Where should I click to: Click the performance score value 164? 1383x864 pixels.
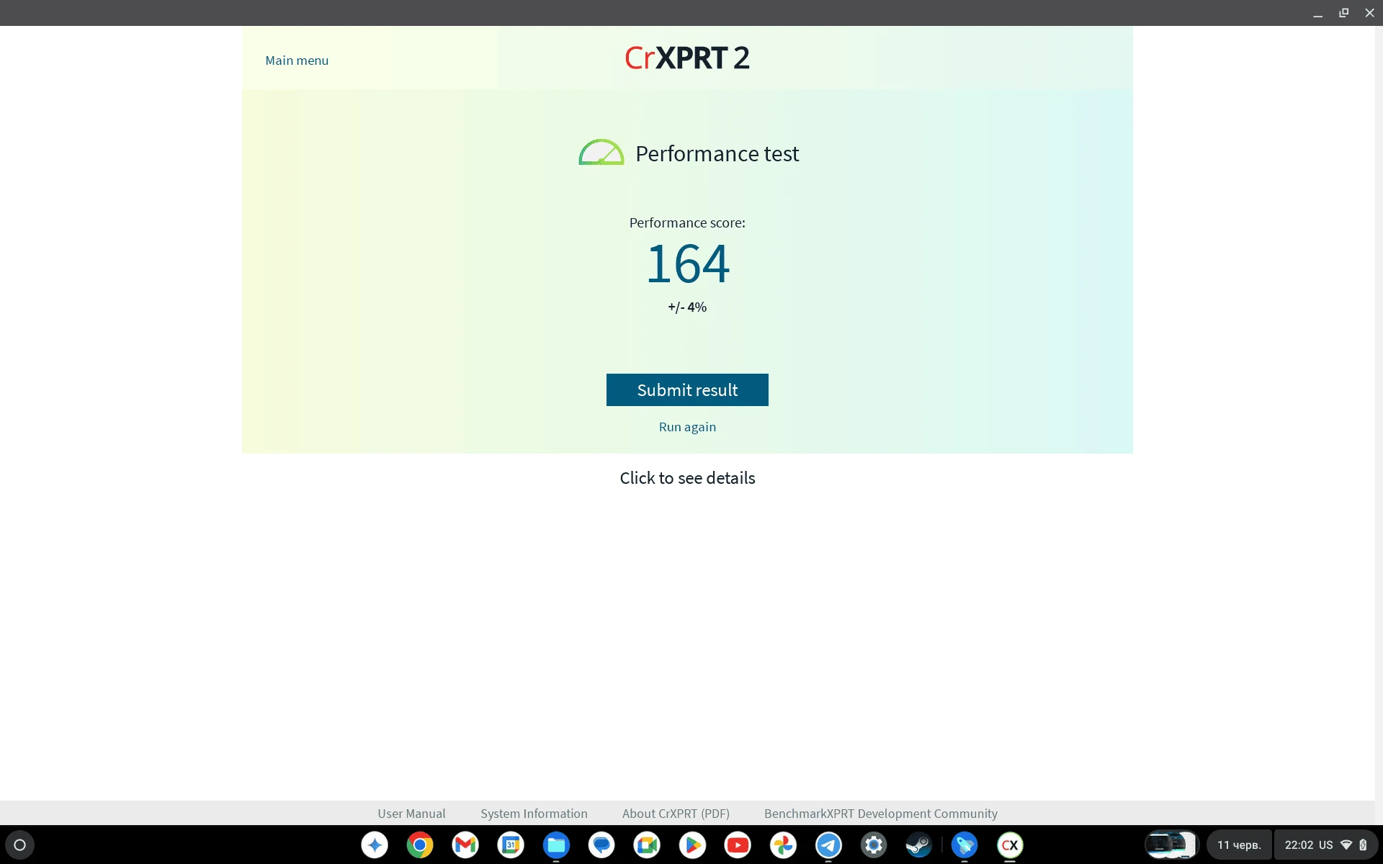tap(688, 264)
